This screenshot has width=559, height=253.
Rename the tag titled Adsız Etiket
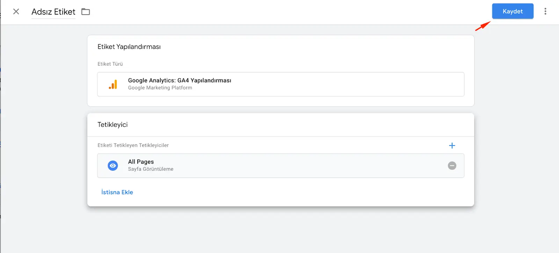point(53,12)
